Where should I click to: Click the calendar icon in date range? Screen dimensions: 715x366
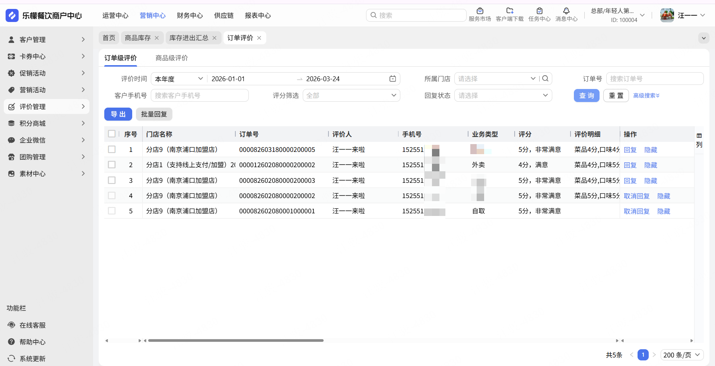tap(393, 79)
